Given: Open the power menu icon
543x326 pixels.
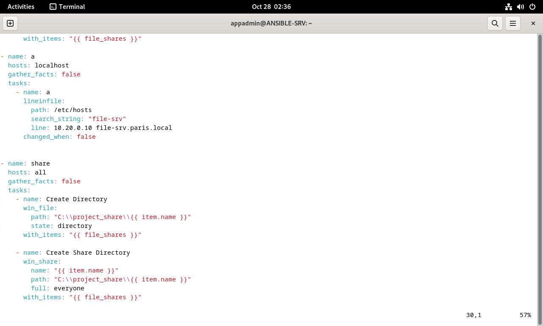Looking at the screenshot, I should pyautogui.click(x=532, y=7).
